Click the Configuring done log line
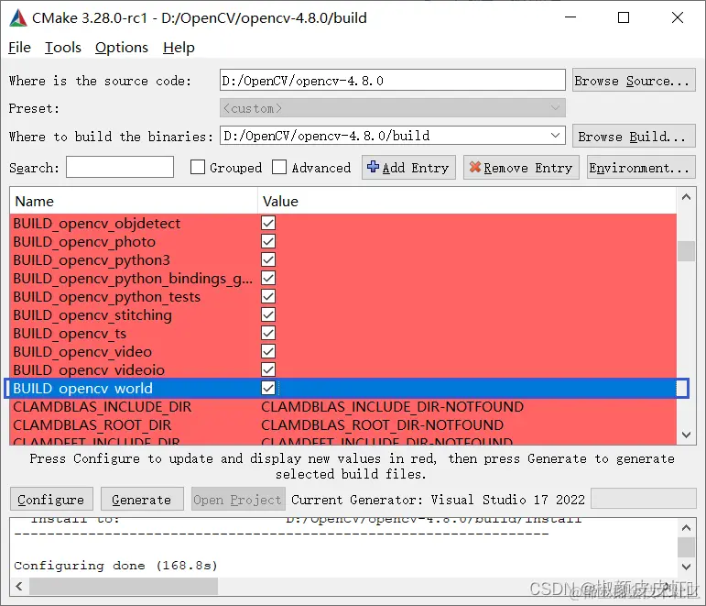 click(115, 566)
